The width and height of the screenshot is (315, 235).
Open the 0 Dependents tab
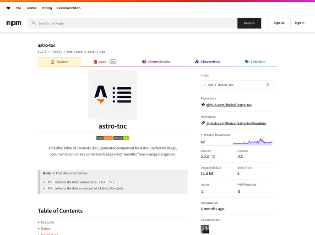coord(207,62)
